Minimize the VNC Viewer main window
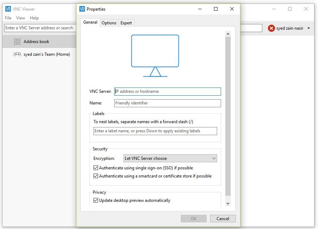Viewport: 318px width, 229px height. click(274, 9)
